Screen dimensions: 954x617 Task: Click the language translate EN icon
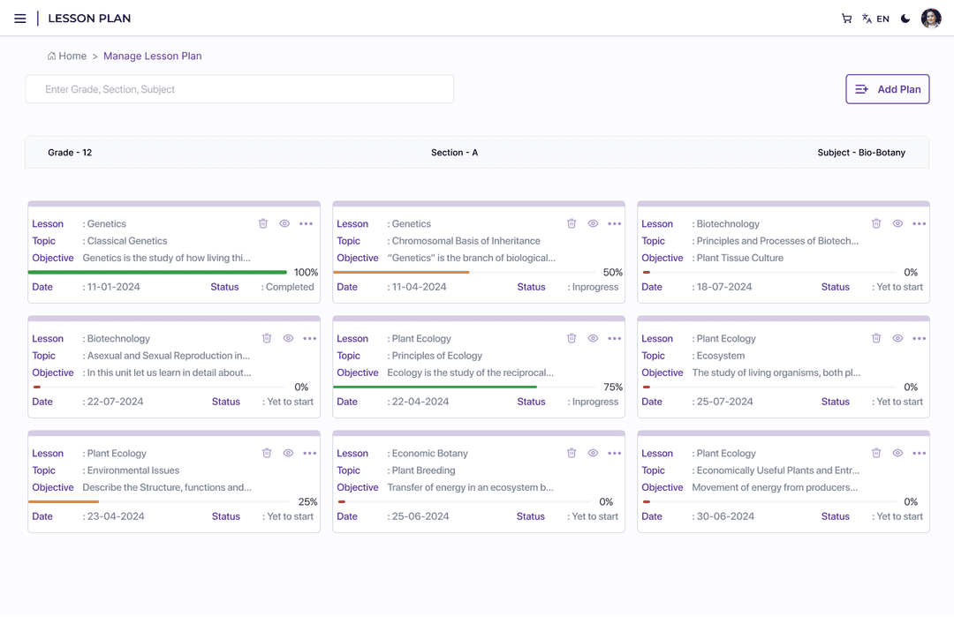875,19
